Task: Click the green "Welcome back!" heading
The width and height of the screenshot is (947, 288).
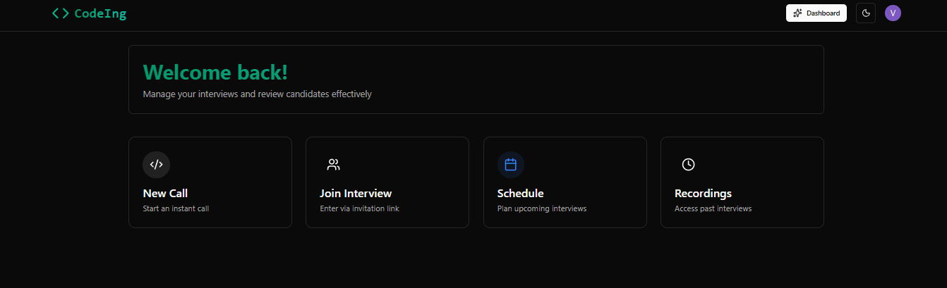Action: point(215,73)
